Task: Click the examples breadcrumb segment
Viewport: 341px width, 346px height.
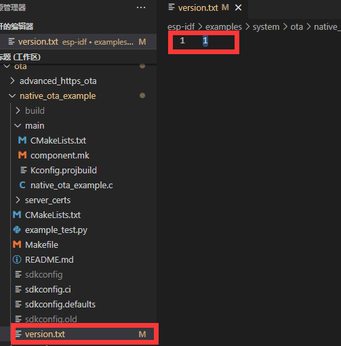Action: (224, 27)
